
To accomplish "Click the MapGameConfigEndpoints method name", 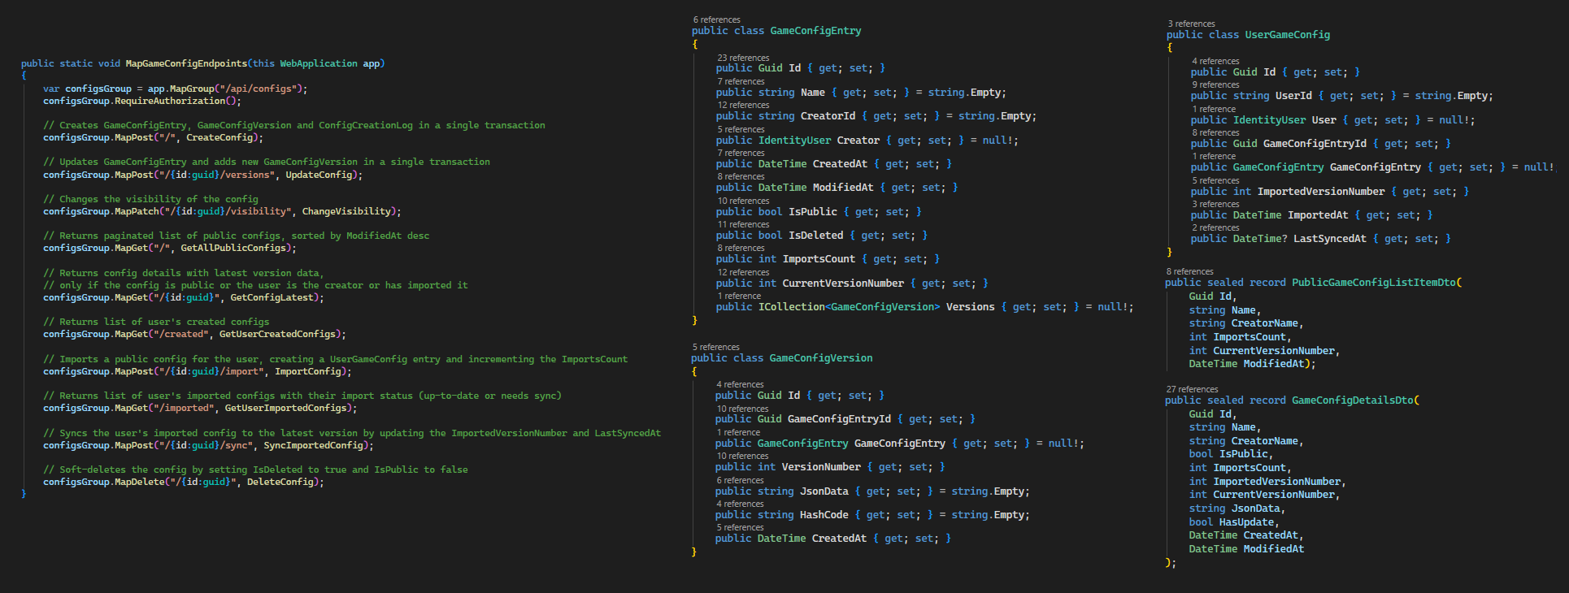I will click(x=186, y=63).
